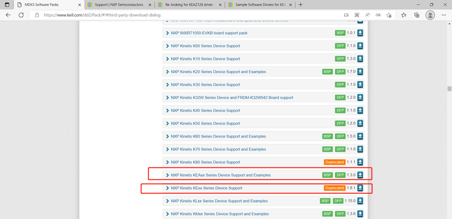Download the Kinetis KMxx Series pack
The height and width of the screenshot is (219, 452).
click(x=360, y=214)
